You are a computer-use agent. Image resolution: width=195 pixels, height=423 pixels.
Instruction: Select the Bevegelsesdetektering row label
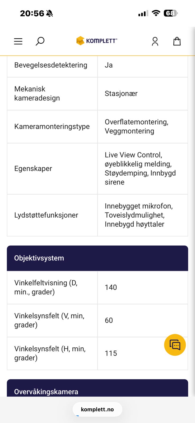51,65
